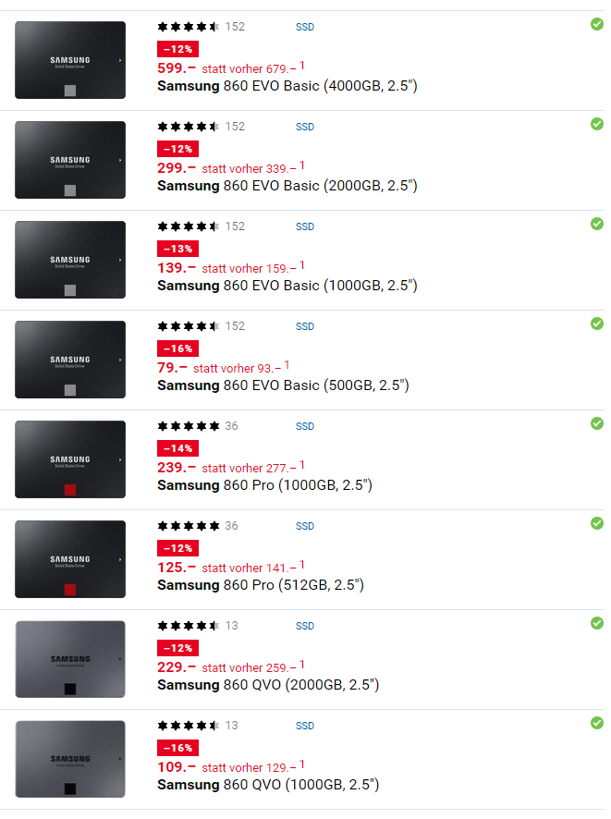This screenshot has height=819, width=611.
Task: Click green checkmark beside 860 QVO 2000GB
Action: [597, 623]
